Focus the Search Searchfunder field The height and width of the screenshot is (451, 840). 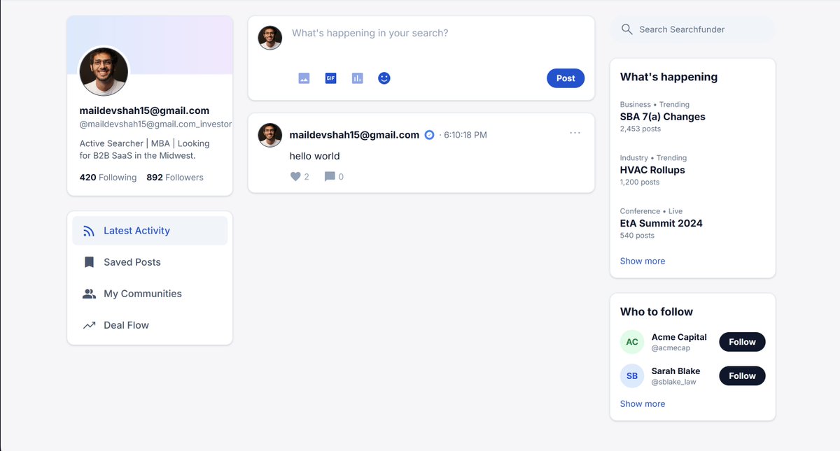tap(693, 29)
